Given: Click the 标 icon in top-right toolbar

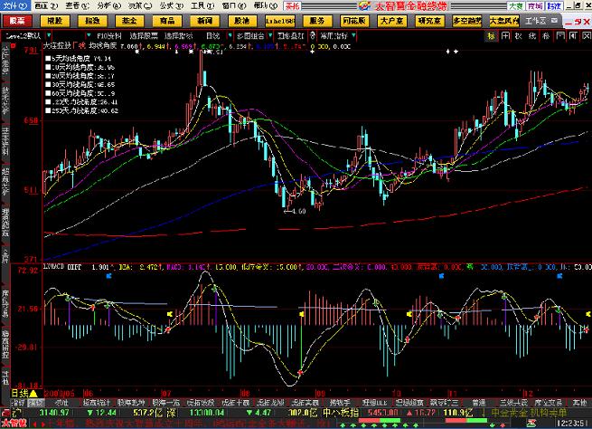Looking at the screenshot, I should tap(493, 35).
